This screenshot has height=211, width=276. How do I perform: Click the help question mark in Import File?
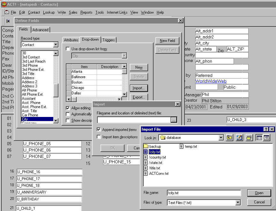click(266, 129)
